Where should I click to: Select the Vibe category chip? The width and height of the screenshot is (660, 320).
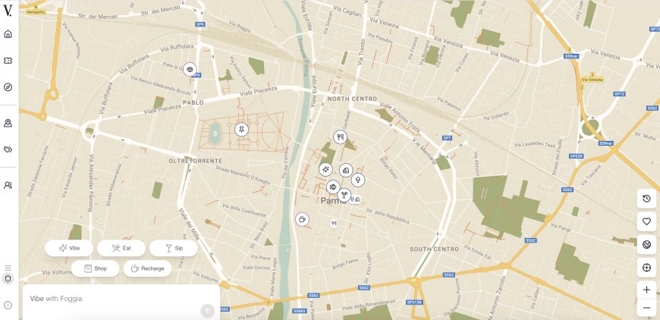click(x=69, y=248)
